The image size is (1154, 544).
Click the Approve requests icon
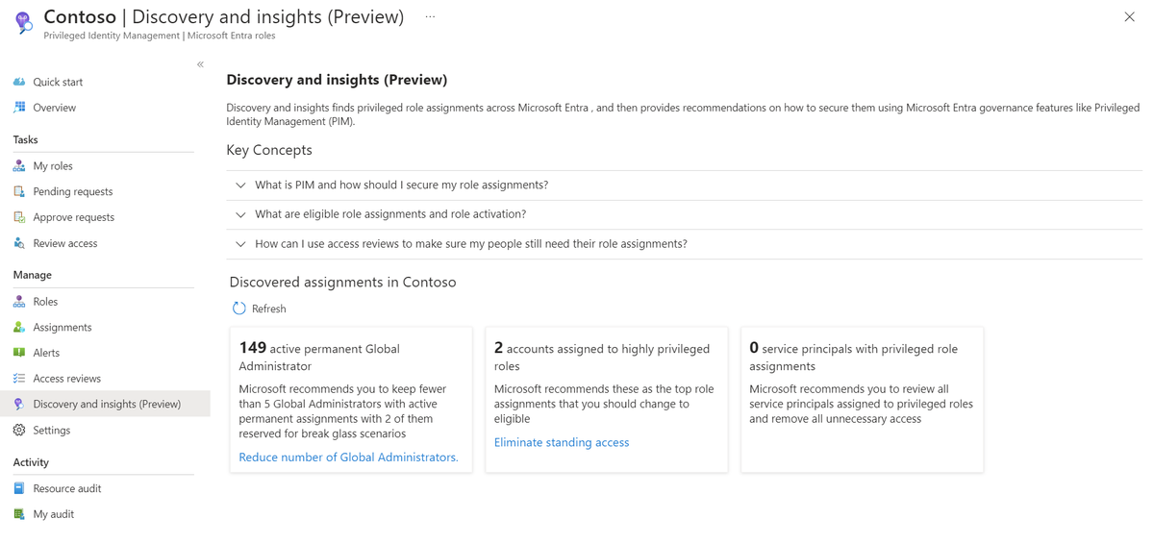19,217
